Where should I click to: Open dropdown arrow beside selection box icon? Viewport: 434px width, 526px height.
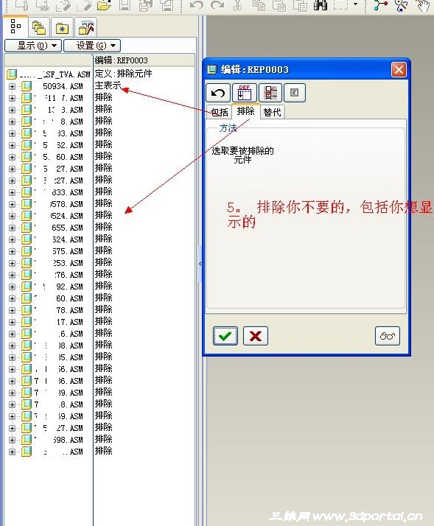(x=355, y=4)
